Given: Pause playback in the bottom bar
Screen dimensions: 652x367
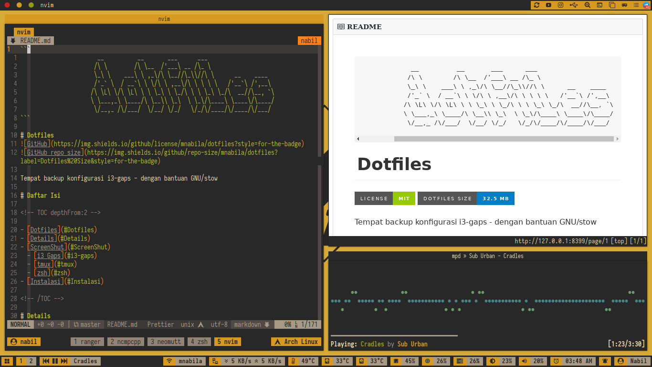Looking at the screenshot, I should [55, 361].
